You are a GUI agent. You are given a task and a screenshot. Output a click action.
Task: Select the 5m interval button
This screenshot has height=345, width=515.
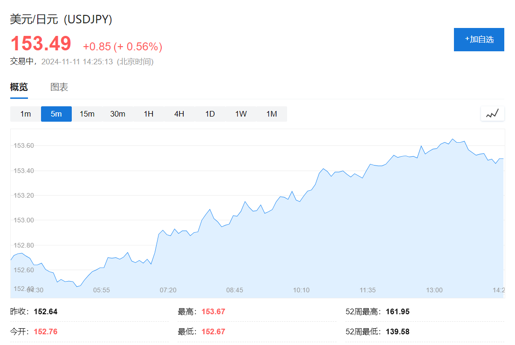pos(56,114)
